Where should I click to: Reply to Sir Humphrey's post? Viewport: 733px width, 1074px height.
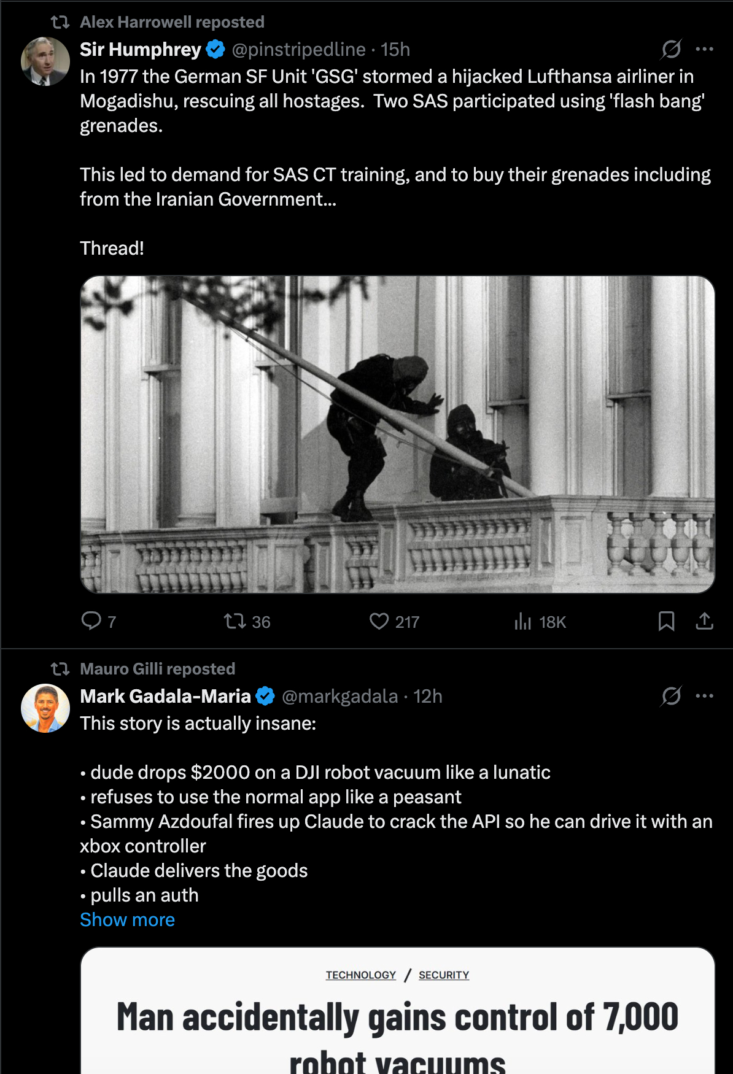(x=91, y=621)
